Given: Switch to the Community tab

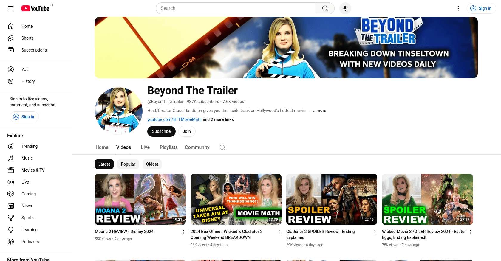Looking at the screenshot, I should (197, 147).
